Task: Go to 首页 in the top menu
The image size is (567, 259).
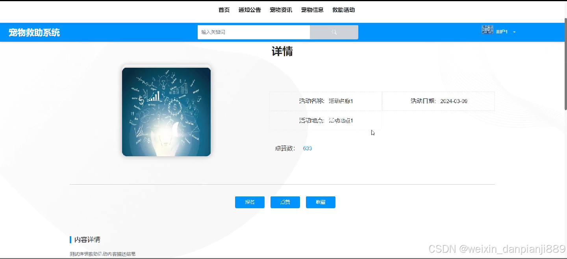Action: point(224,10)
